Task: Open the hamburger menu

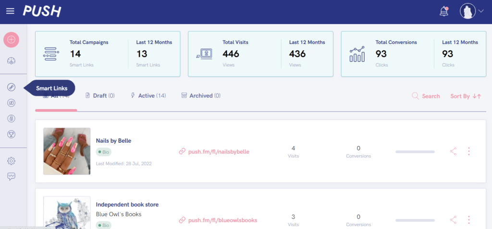Action: click(x=11, y=11)
